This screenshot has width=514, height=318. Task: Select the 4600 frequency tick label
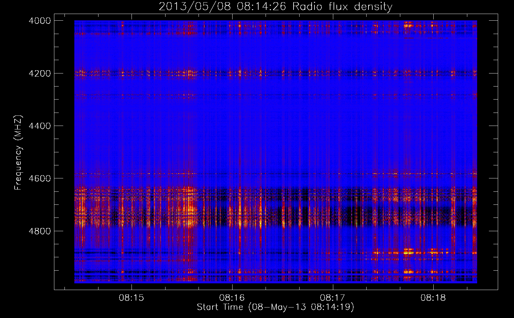coord(40,178)
